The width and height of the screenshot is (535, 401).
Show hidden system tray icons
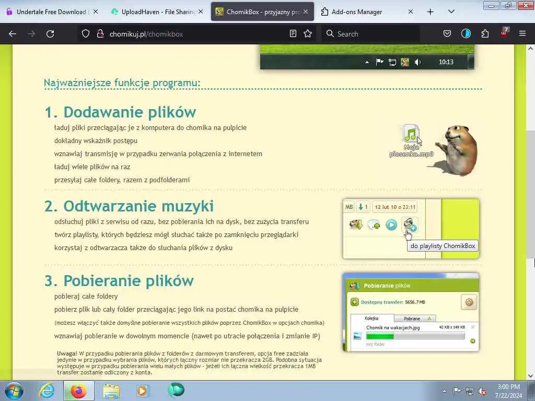[x=444, y=391]
